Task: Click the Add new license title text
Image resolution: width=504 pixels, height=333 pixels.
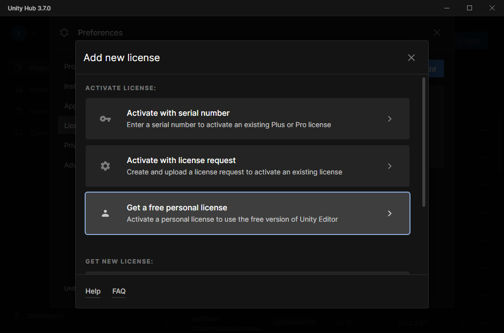Action: pyautogui.click(x=122, y=58)
